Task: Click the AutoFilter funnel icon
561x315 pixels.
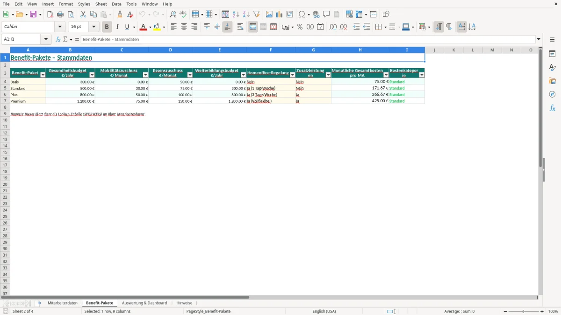Action: [257, 14]
